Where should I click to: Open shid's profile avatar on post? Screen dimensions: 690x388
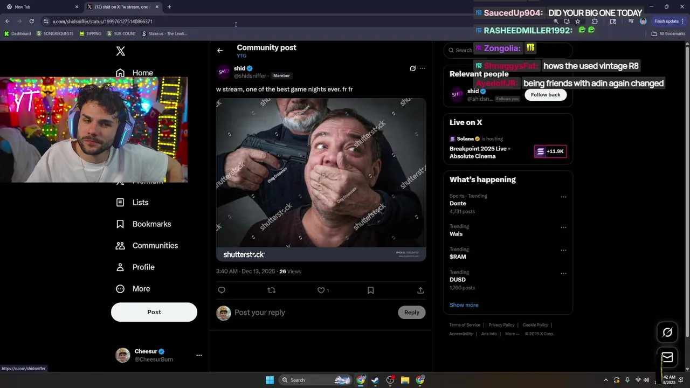click(x=224, y=72)
